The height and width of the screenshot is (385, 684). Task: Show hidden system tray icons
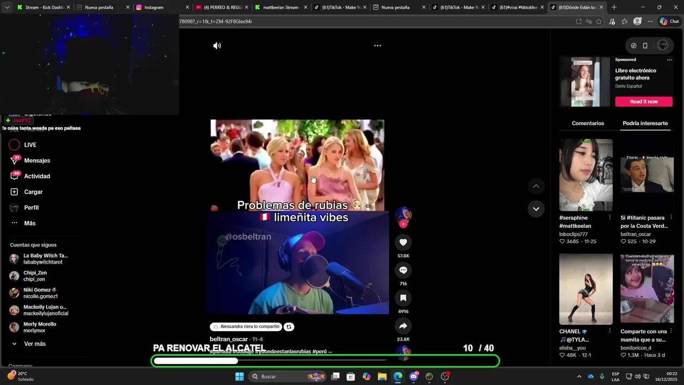[x=579, y=376]
